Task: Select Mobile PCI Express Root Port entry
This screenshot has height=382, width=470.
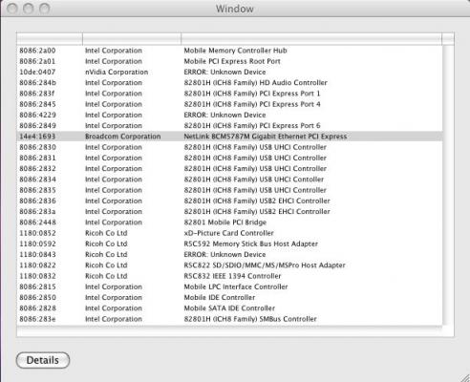Action: pyautogui.click(x=232, y=61)
